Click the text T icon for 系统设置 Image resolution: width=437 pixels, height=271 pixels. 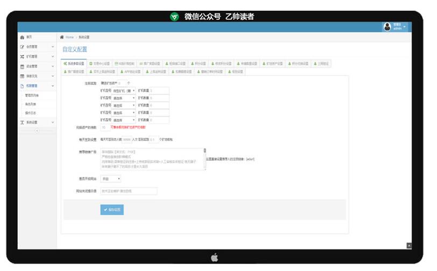[22, 123]
